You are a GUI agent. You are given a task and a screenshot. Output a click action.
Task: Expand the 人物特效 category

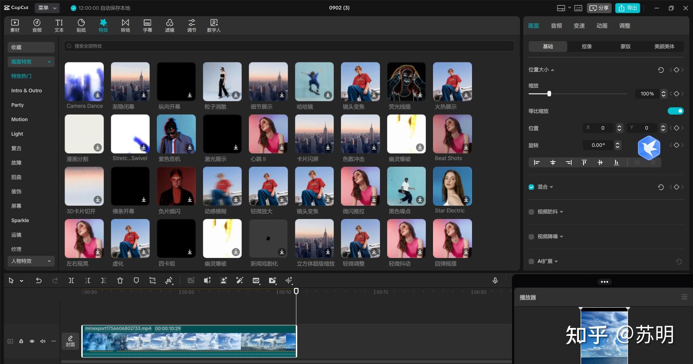tap(31, 261)
